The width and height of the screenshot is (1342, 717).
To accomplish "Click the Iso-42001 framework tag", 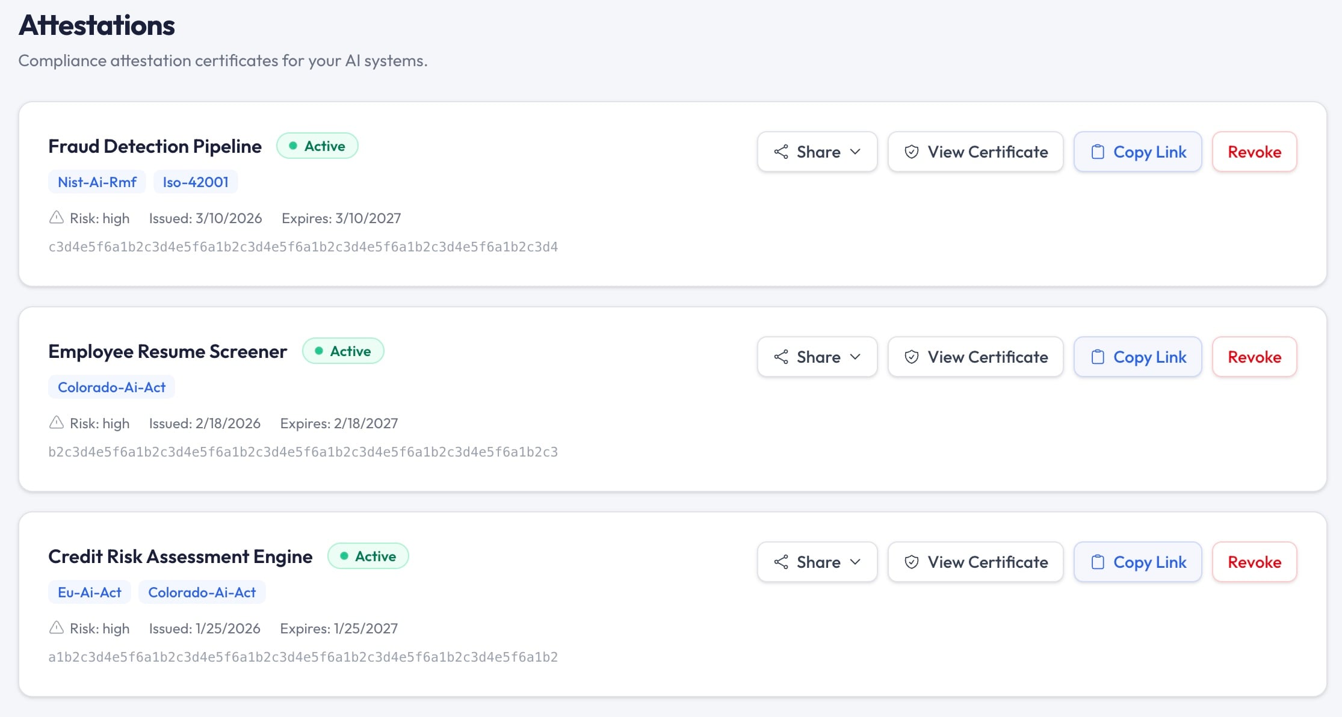I will 196,182.
